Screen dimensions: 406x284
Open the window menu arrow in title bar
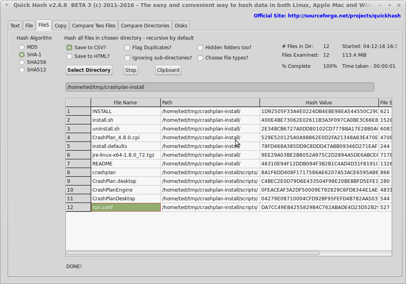[6, 6]
